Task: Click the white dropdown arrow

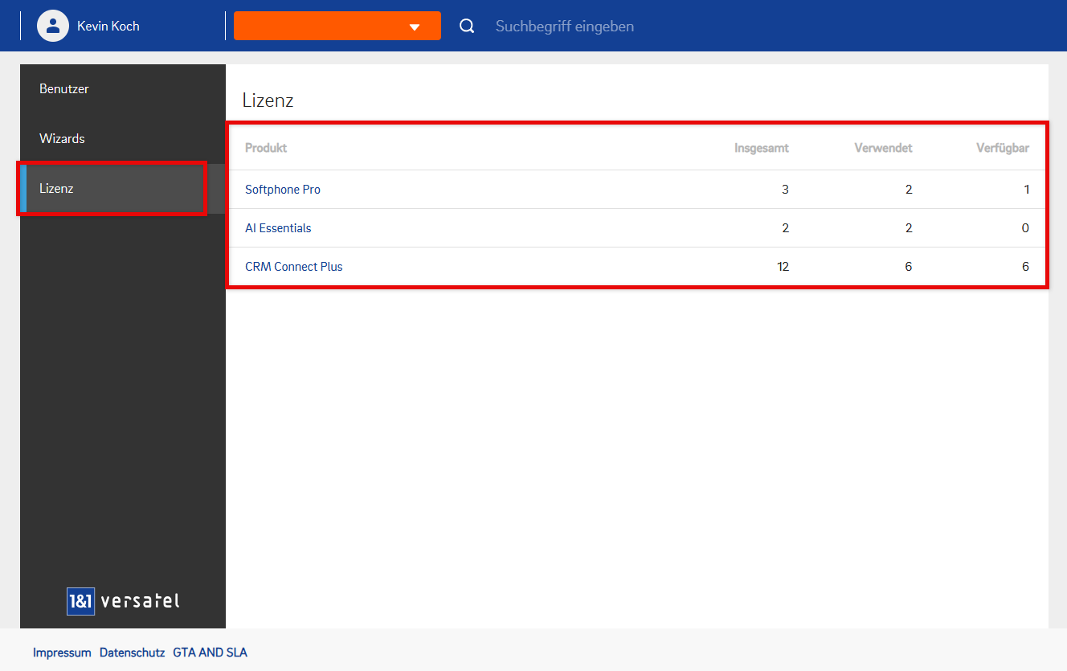Action: (x=415, y=27)
